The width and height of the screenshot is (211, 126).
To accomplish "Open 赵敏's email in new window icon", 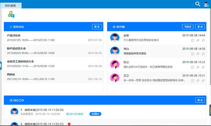I will 192,40.
